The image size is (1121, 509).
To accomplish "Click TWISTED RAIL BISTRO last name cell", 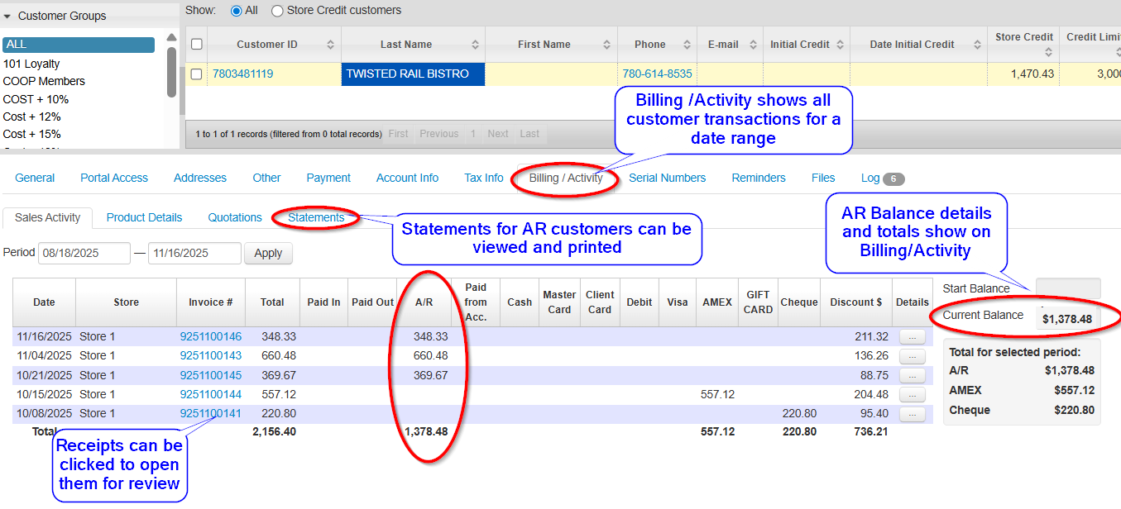I will tap(413, 74).
